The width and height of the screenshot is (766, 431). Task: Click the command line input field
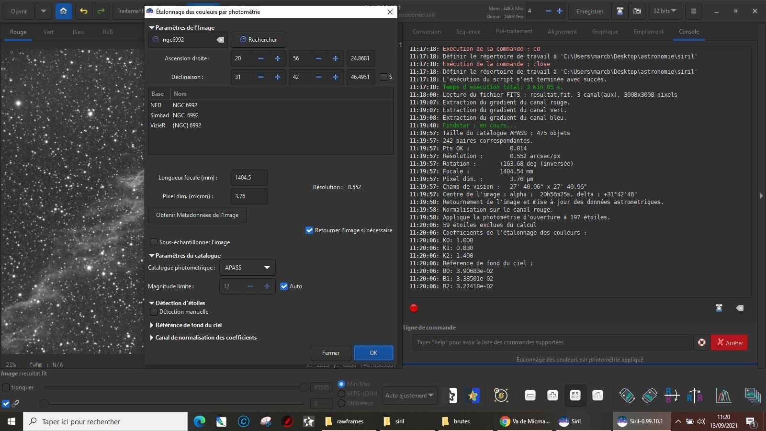[x=552, y=342]
